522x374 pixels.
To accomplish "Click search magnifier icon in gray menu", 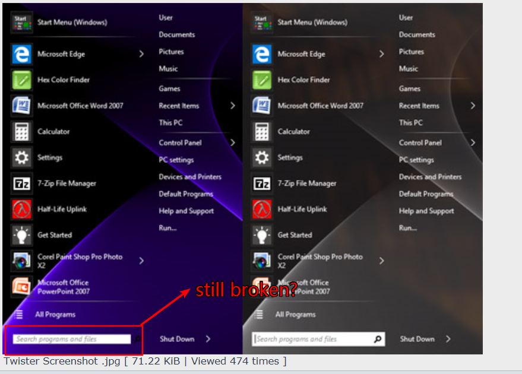I will pyautogui.click(x=378, y=339).
